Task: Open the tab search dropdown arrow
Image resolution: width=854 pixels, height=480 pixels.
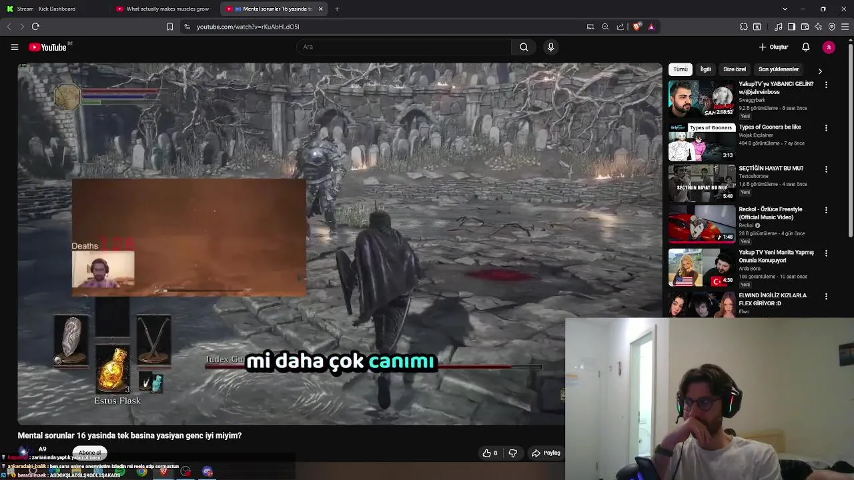Action: click(x=785, y=9)
